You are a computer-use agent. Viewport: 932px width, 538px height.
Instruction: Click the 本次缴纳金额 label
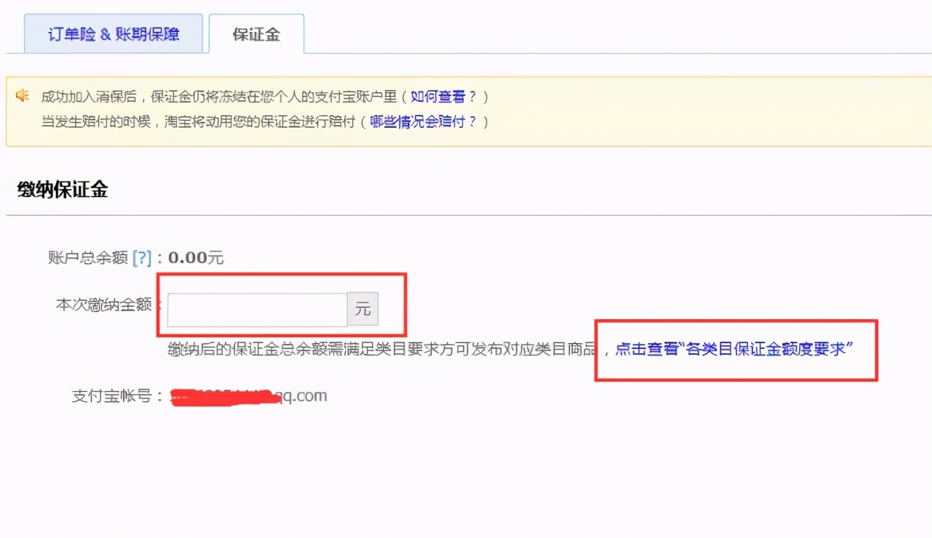103,304
